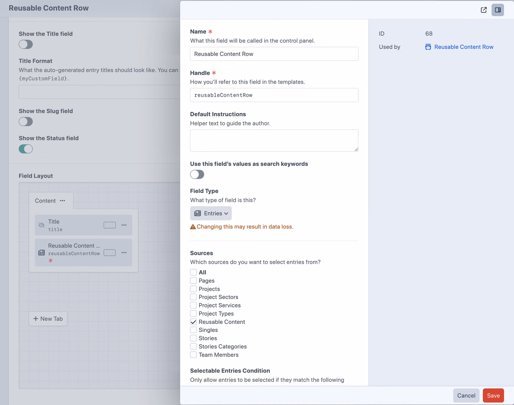Check the Project Types checkbox
The height and width of the screenshot is (405, 514).
pos(193,314)
